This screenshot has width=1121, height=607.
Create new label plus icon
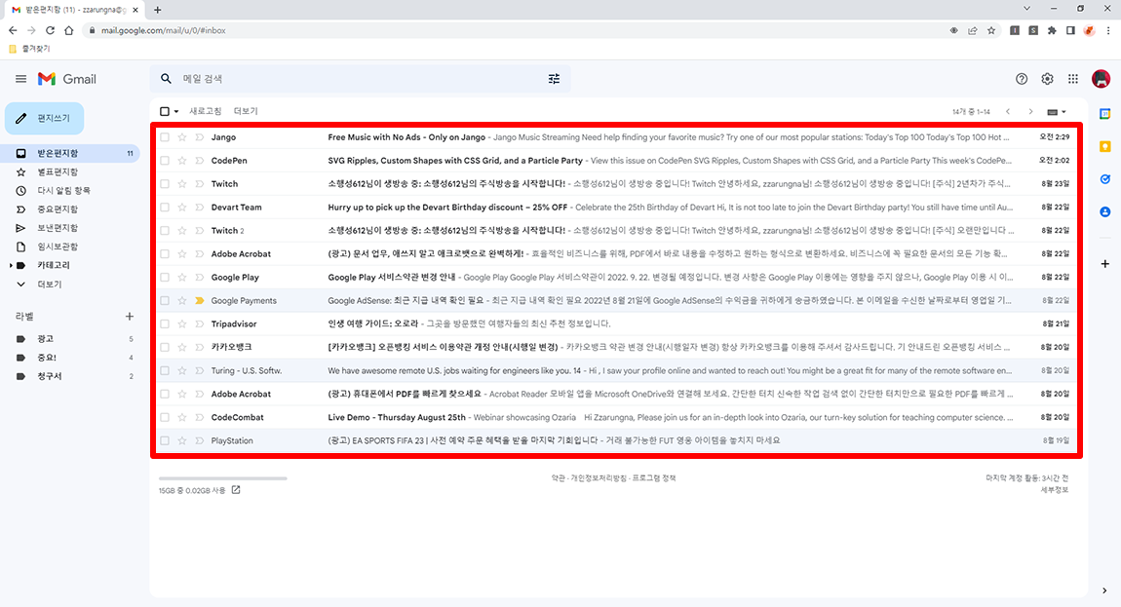coord(130,316)
